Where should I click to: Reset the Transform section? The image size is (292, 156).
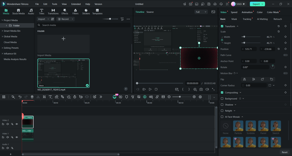tap(279, 26)
